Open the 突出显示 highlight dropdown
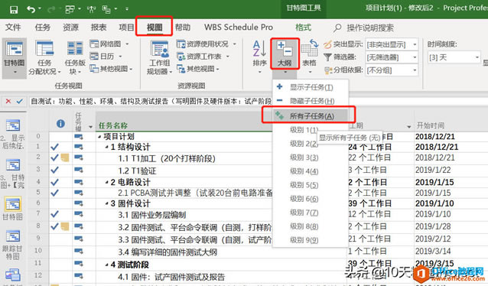 (392, 44)
